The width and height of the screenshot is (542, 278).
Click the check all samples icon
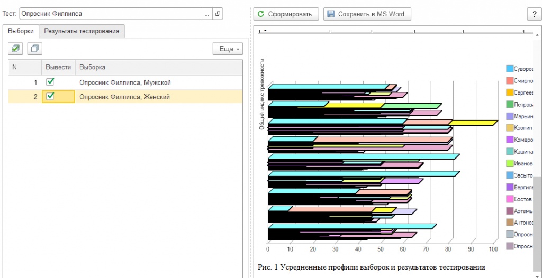(x=15, y=49)
